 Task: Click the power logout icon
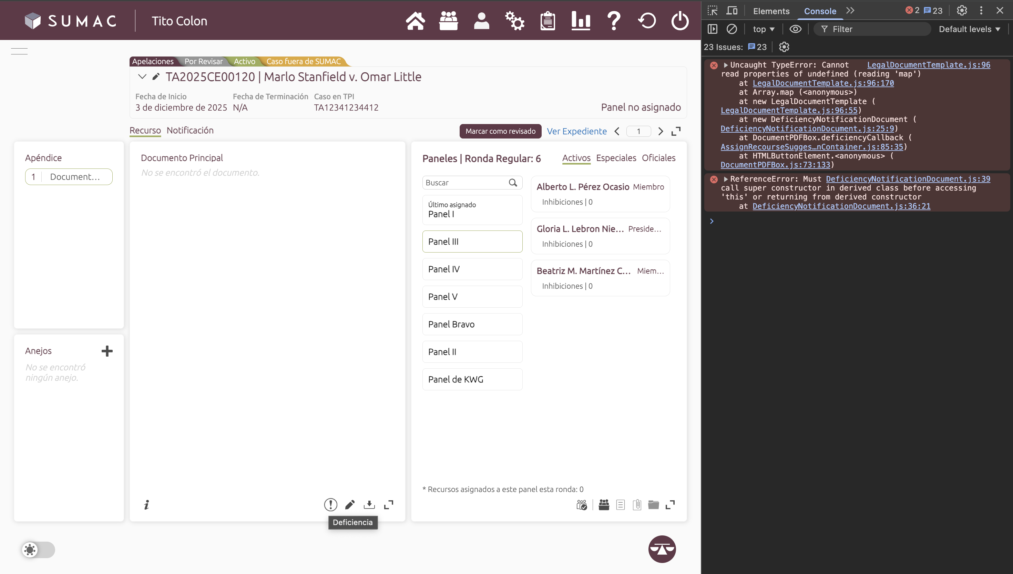[680, 21]
